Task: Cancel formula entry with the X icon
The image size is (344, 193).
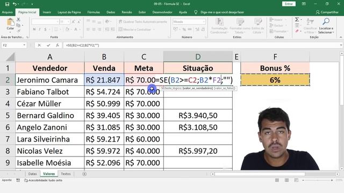Action: click(39, 45)
